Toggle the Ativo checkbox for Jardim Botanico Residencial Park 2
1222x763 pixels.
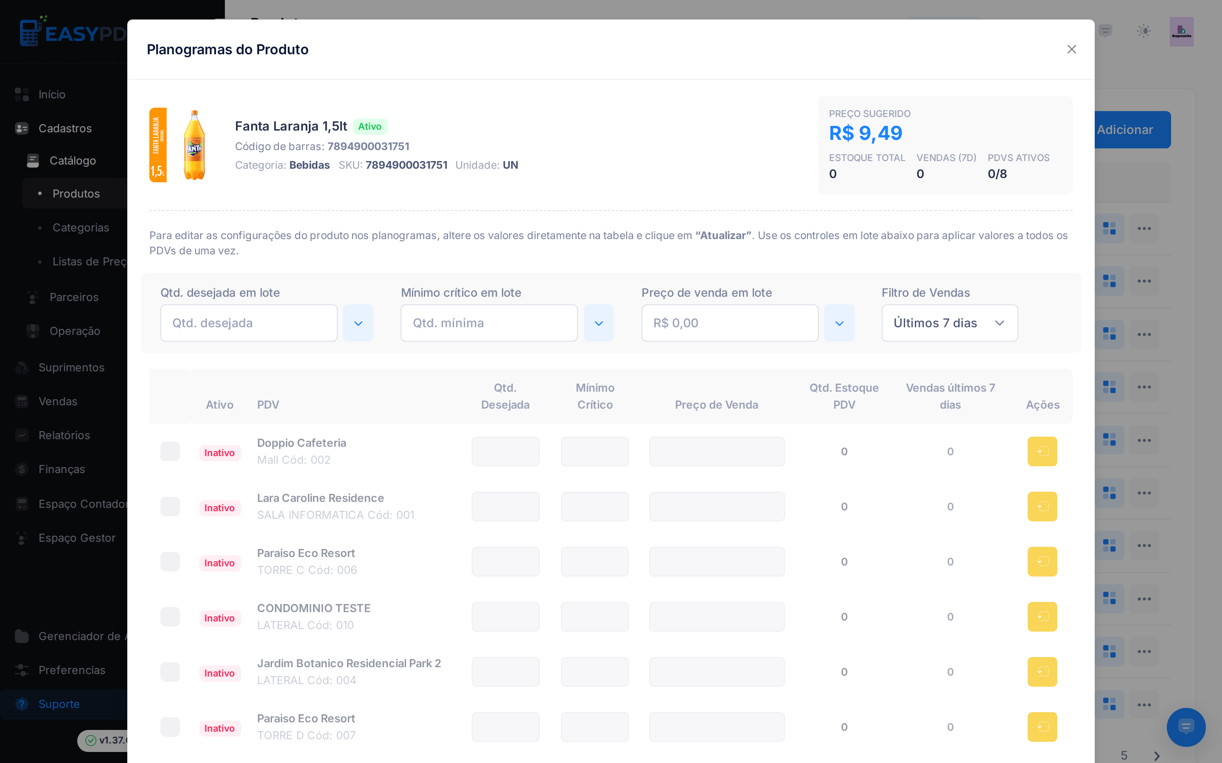coord(170,672)
